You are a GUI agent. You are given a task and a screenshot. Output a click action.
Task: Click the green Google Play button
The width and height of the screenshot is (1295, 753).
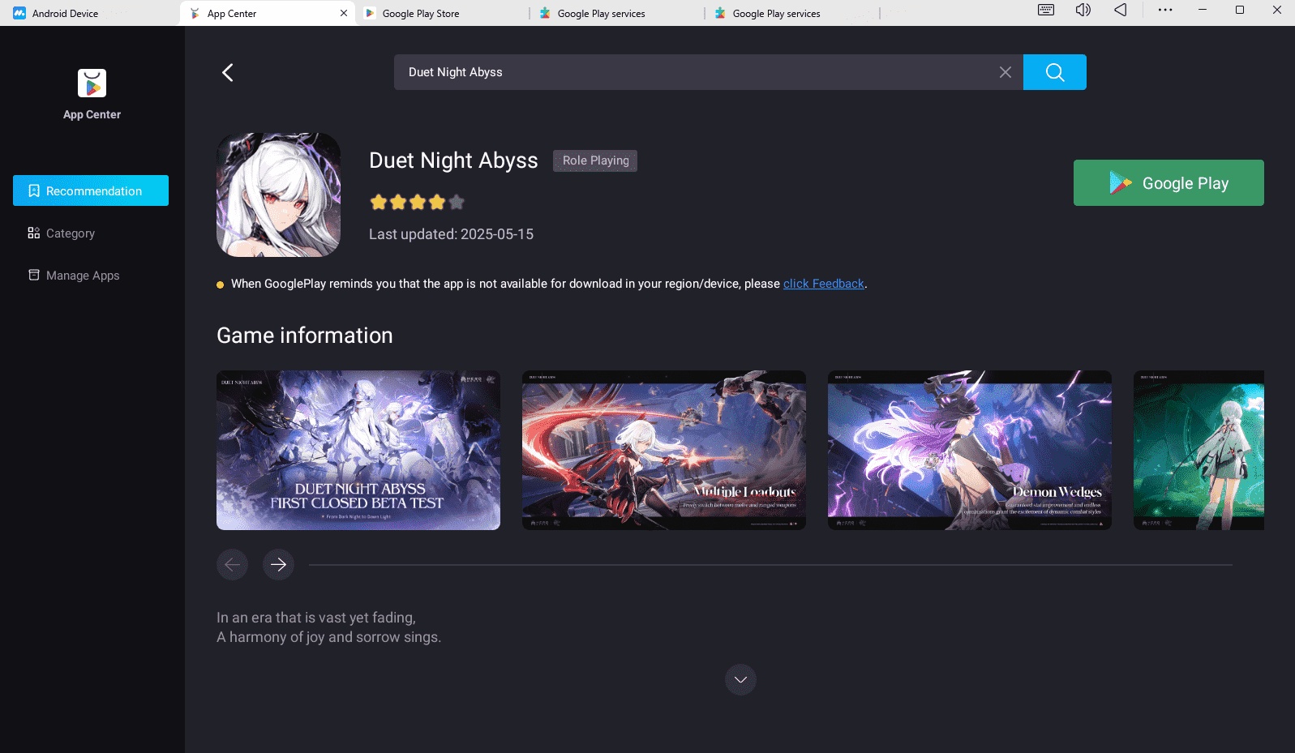[x=1169, y=182]
